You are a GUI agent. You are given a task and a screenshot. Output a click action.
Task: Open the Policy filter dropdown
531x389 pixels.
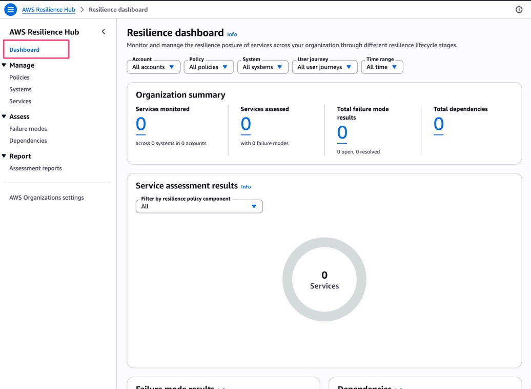(x=209, y=67)
